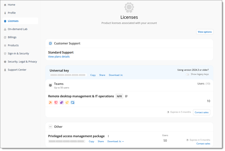The width and height of the screenshot is (225, 151).
Task: Click the Products grid icon
Action: coord(5,45)
